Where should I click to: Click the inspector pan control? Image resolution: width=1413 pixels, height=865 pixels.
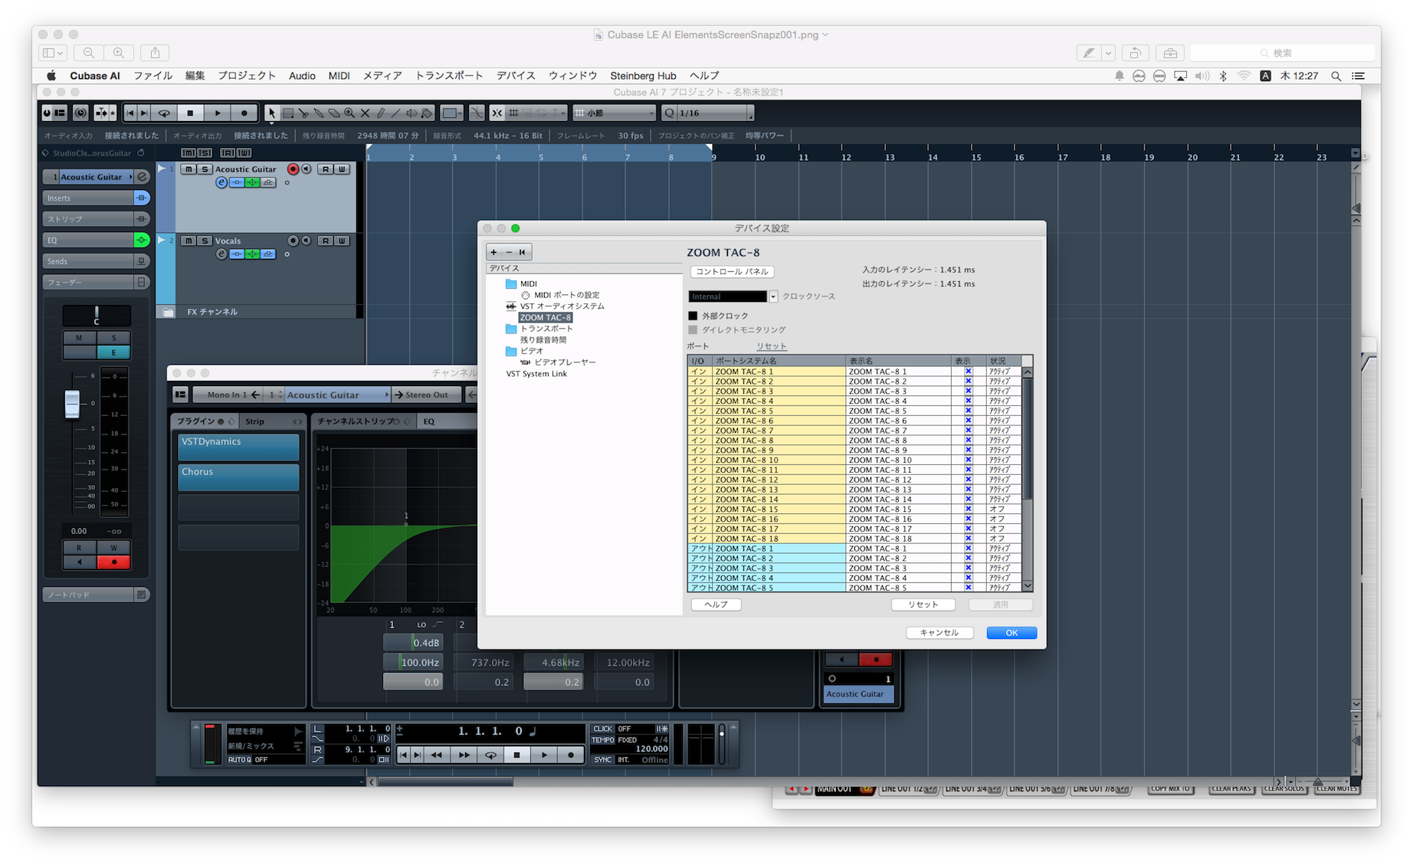[x=97, y=316]
